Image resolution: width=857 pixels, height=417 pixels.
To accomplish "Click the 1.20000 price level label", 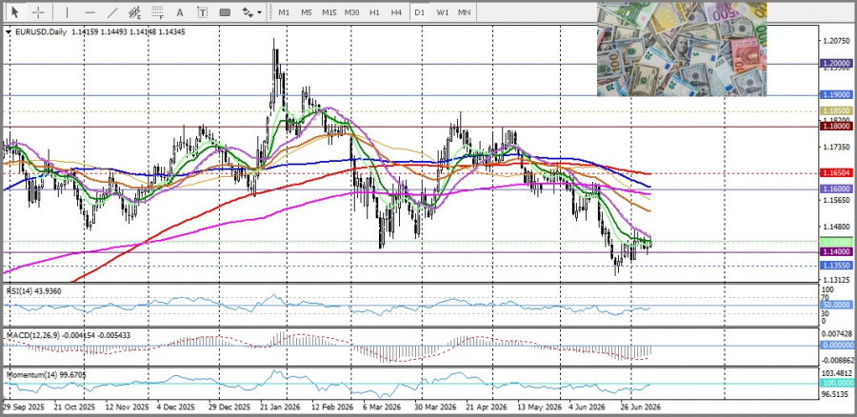I will (837, 64).
